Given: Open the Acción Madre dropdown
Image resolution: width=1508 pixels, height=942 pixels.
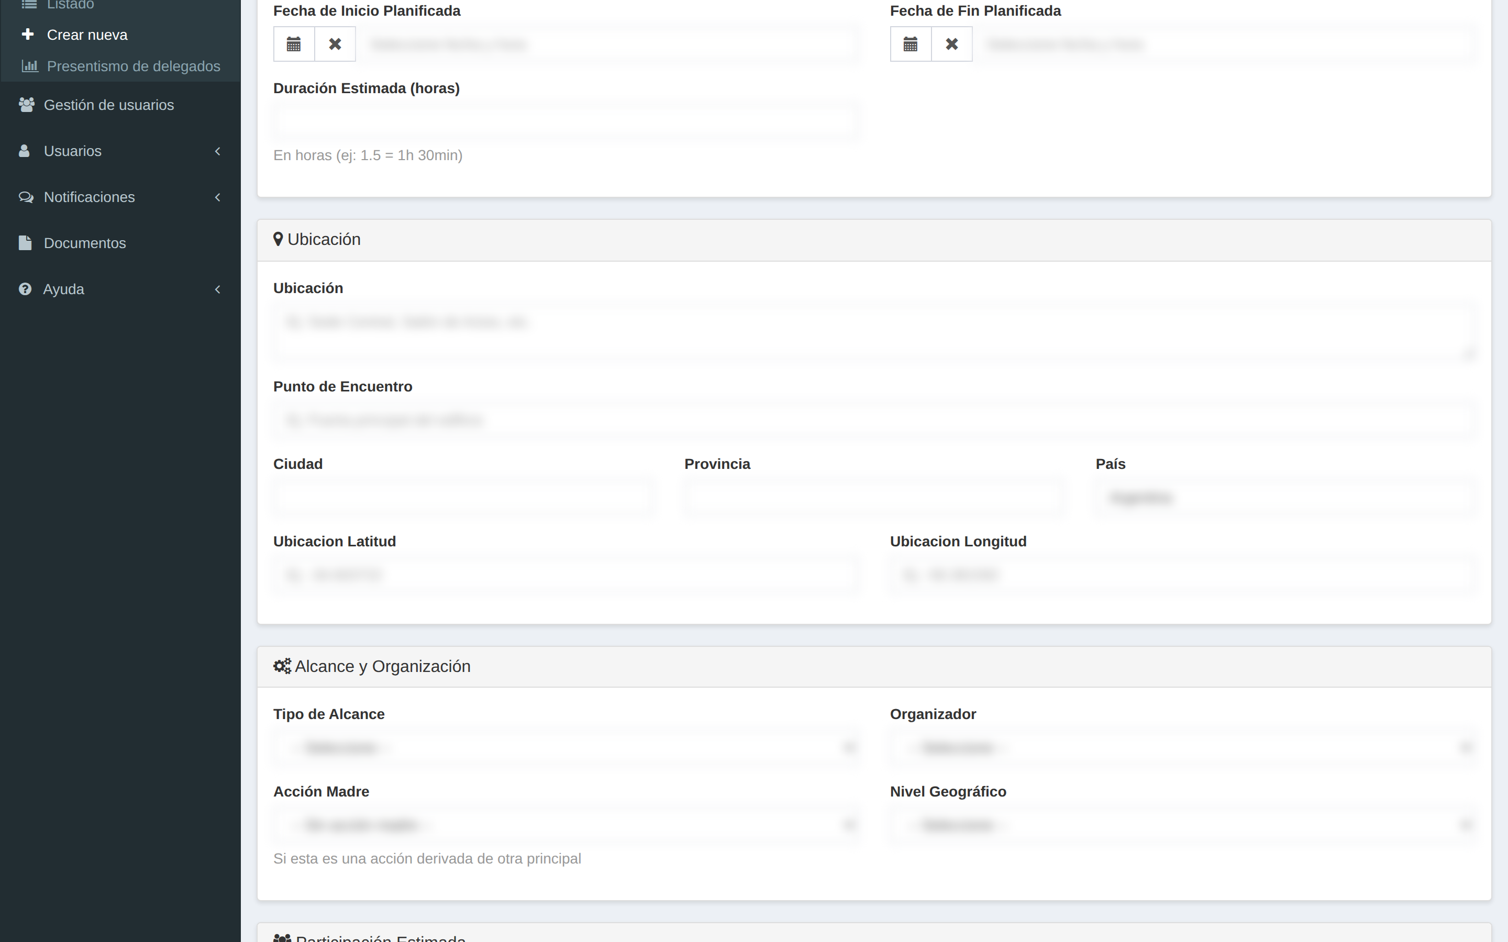Looking at the screenshot, I should (566, 825).
